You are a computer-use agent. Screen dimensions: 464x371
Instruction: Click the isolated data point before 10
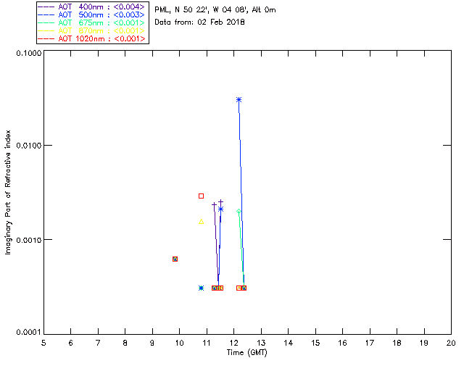(175, 259)
